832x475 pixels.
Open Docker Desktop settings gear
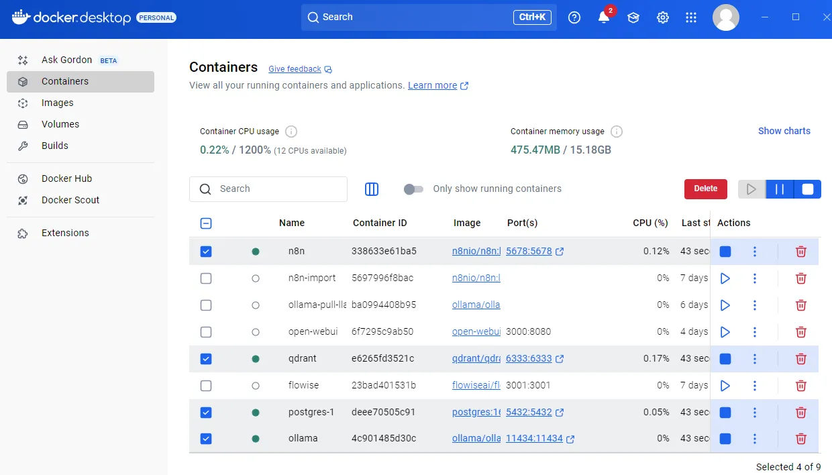tap(663, 18)
